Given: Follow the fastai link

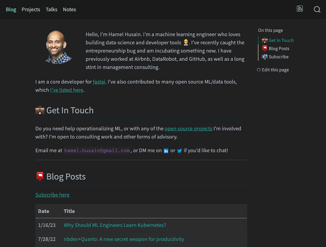Looking at the screenshot, I should (99, 82).
